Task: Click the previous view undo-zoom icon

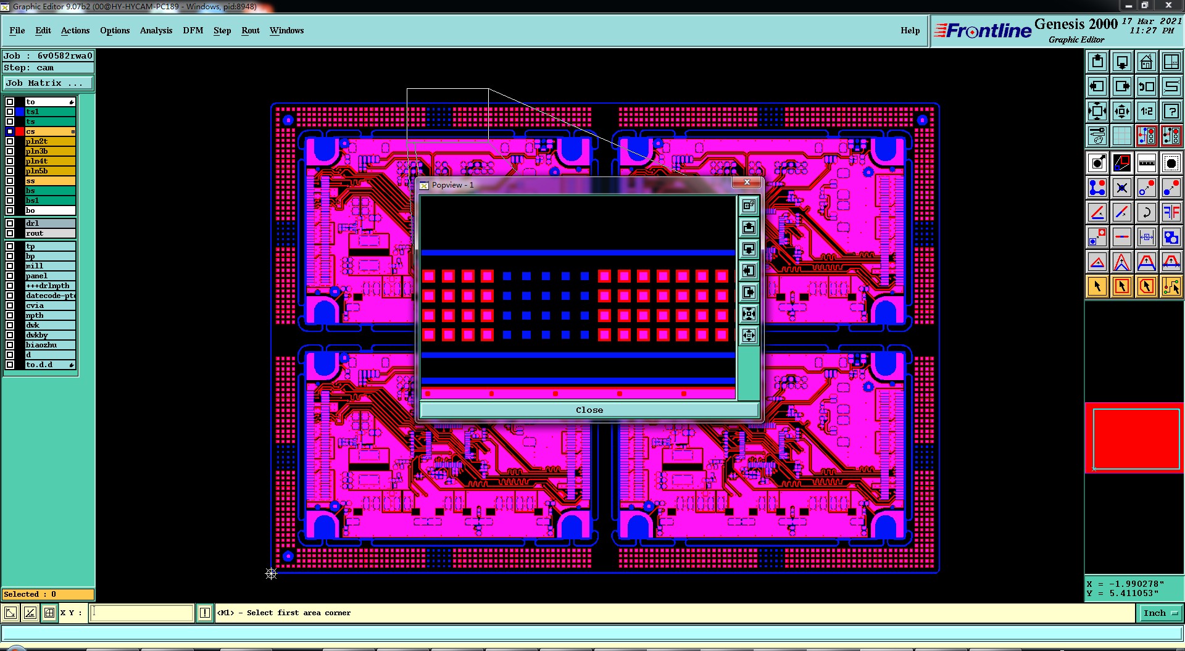Action: (x=1147, y=86)
